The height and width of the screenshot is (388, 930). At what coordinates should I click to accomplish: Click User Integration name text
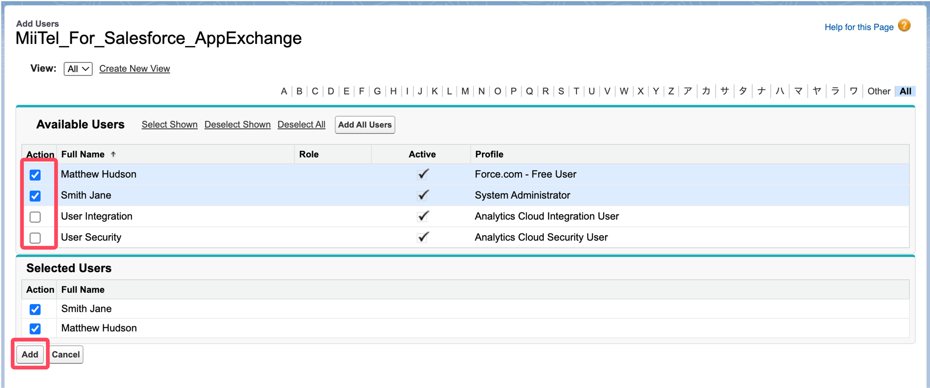click(96, 216)
